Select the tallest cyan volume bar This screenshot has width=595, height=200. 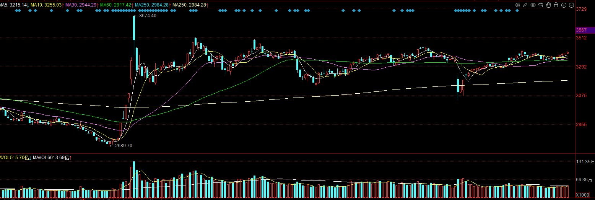pyautogui.click(x=134, y=179)
